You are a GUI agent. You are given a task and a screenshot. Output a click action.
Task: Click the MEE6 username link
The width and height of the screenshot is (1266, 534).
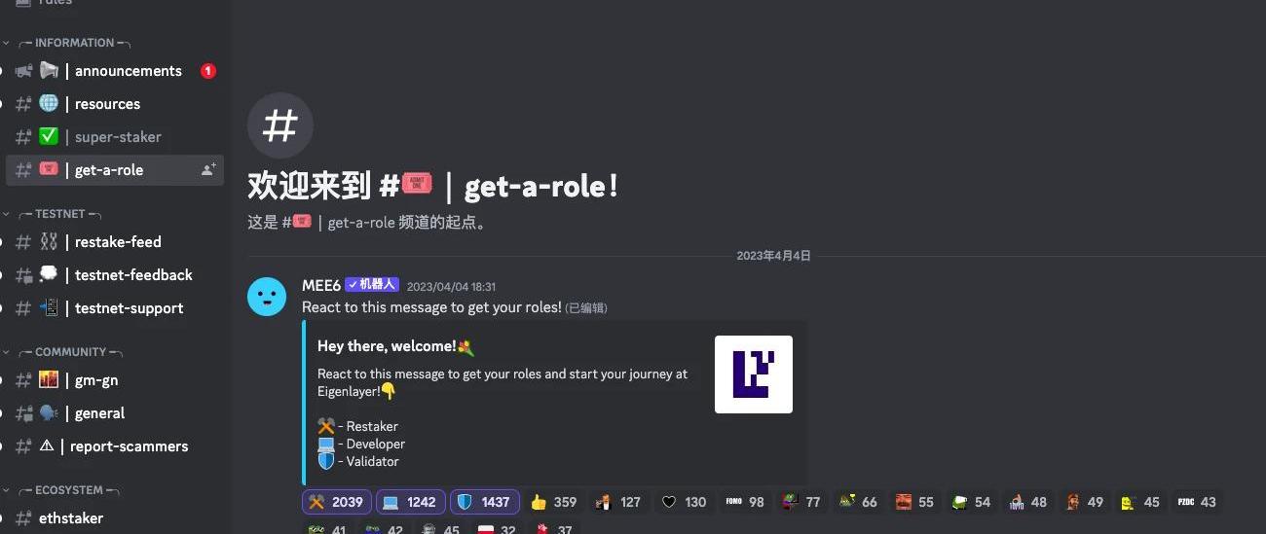pos(321,285)
